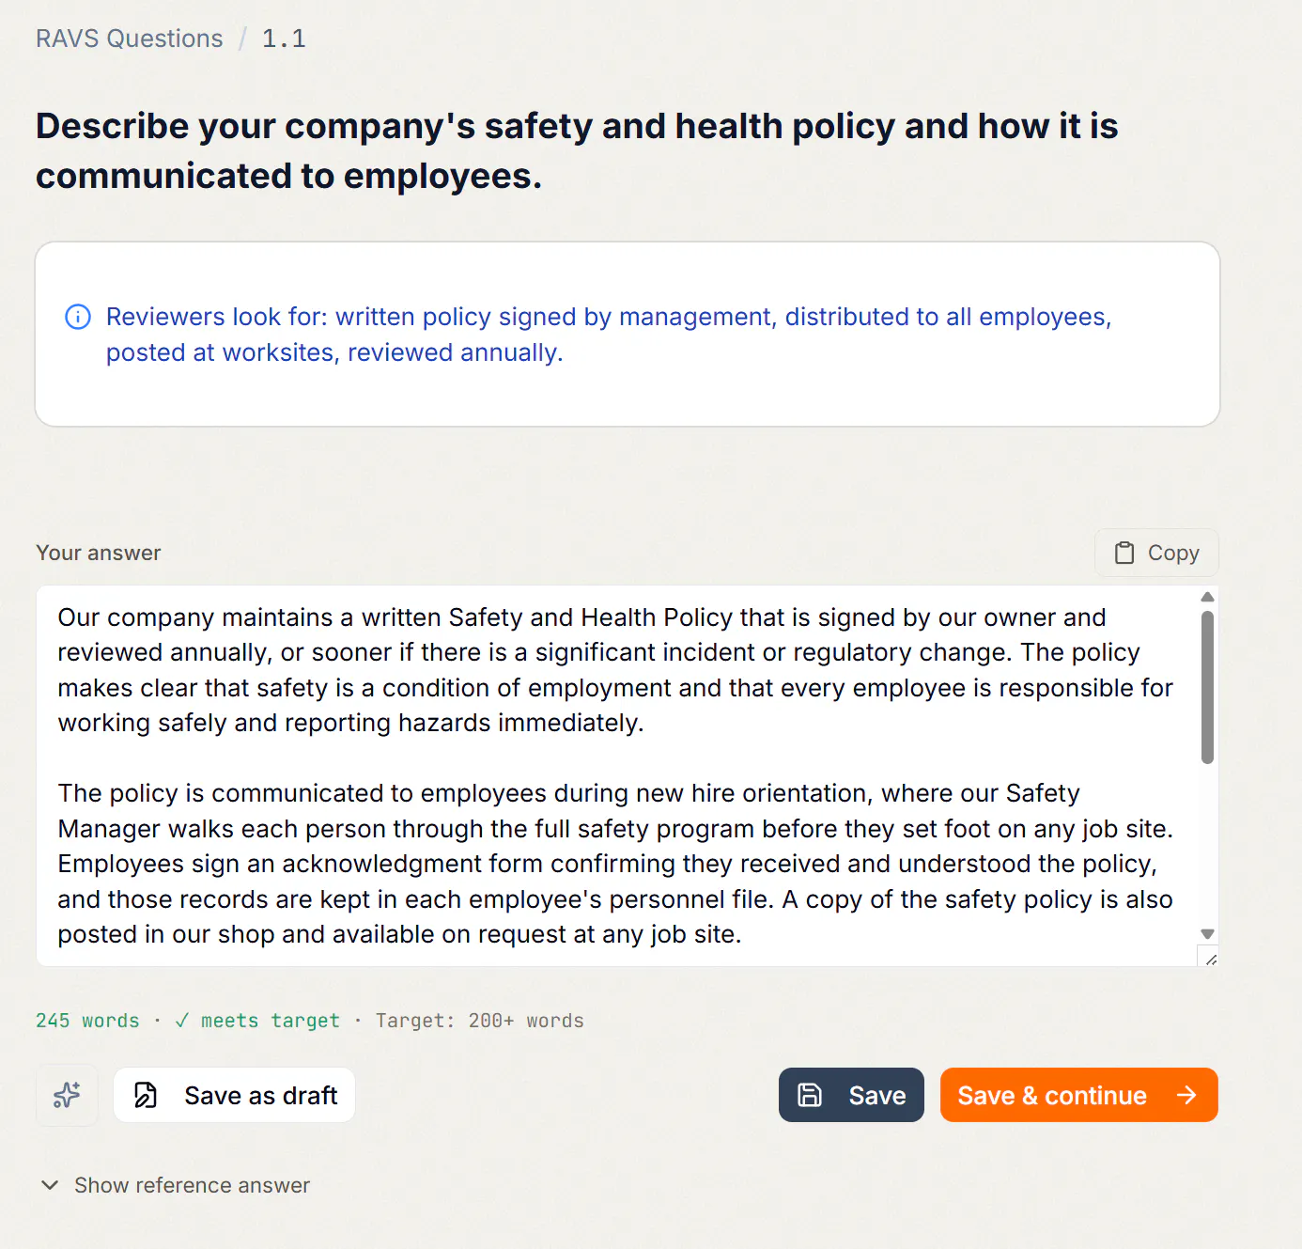The width and height of the screenshot is (1302, 1249).
Task: Click the scroll up arrow in answer box
Action: [x=1208, y=597]
